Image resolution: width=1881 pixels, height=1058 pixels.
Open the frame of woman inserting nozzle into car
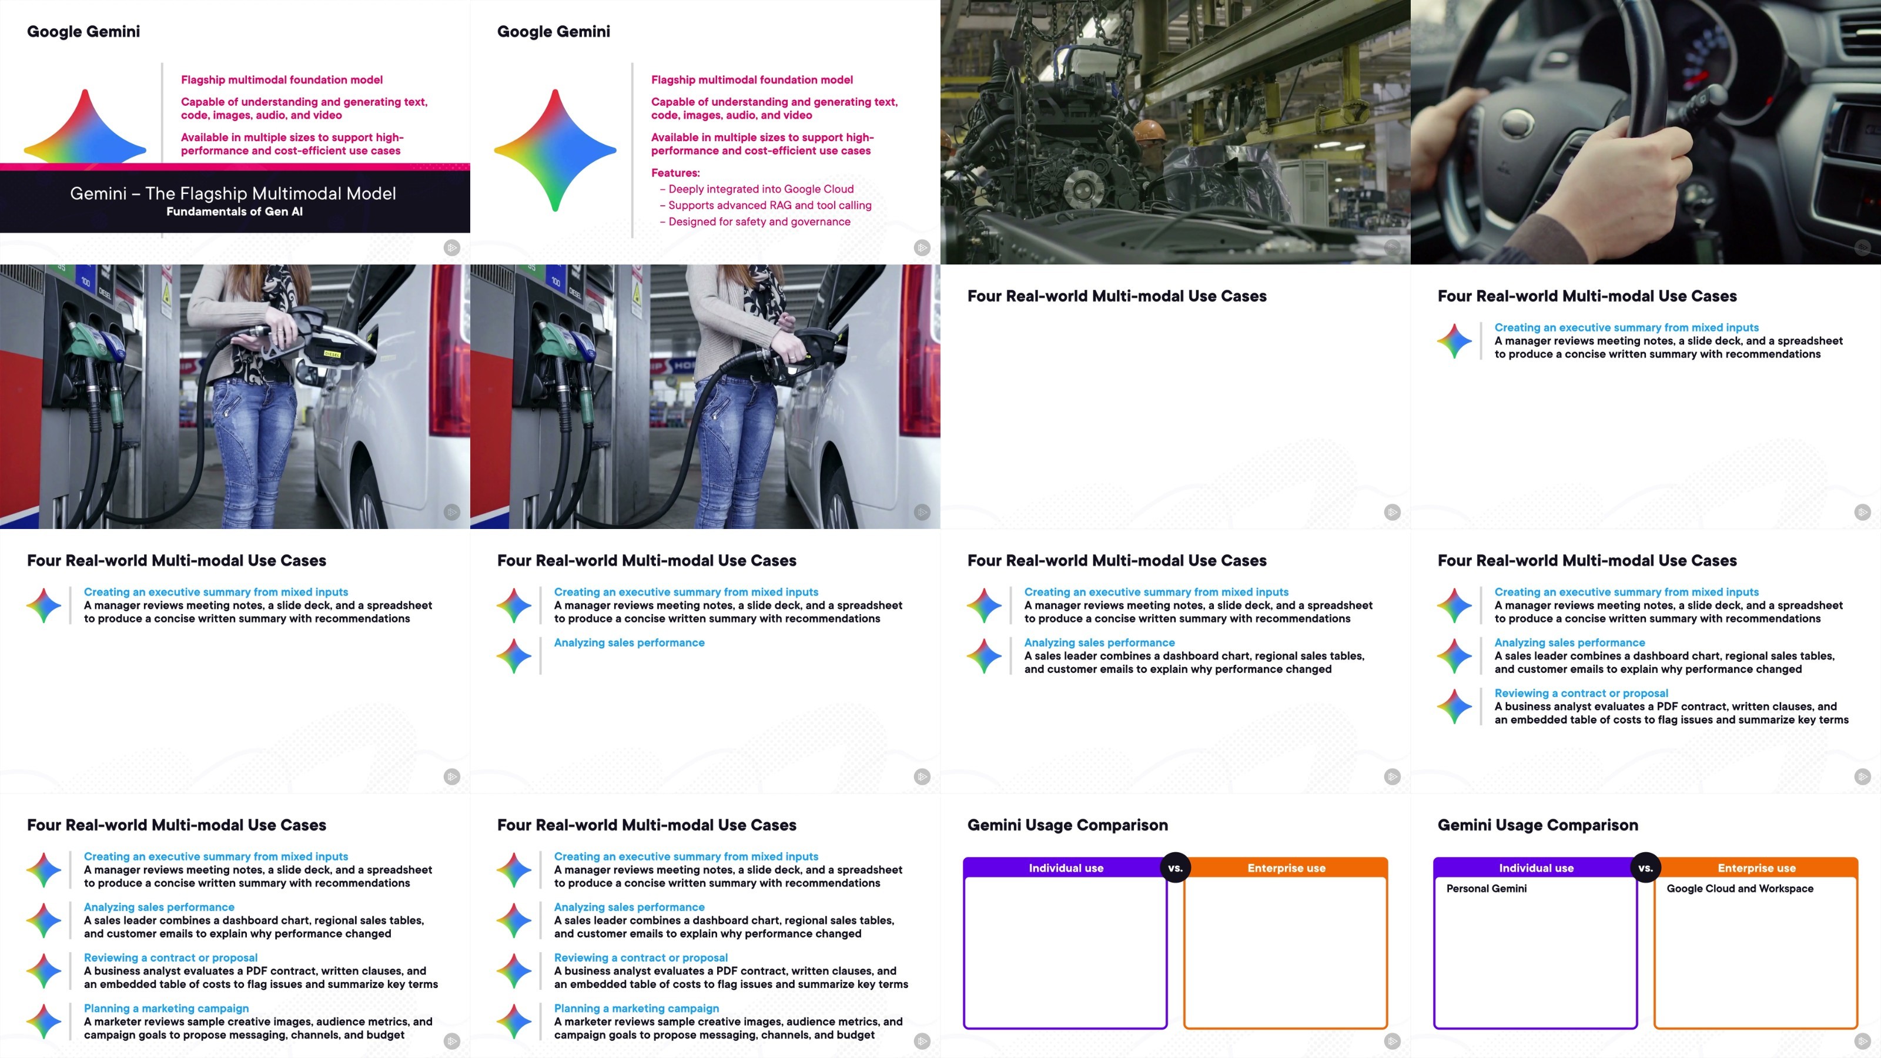(705, 397)
